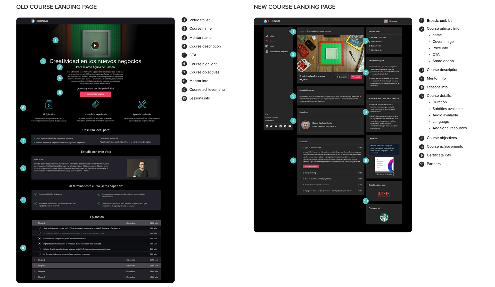This screenshot has width=495, height=287.
Task: Click the Turingo logo on old landing page
Action: [39, 21]
